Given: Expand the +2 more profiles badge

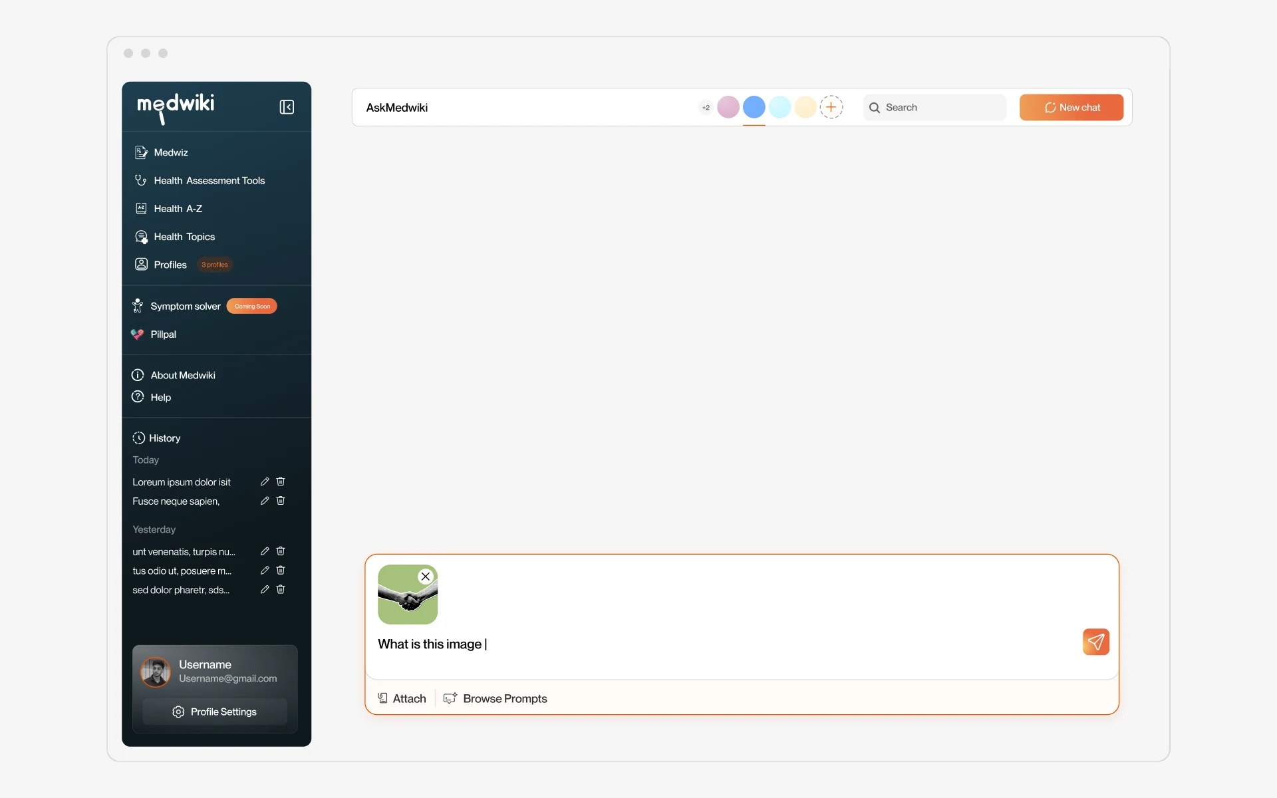Looking at the screenshot, I should tap(706, 107).
